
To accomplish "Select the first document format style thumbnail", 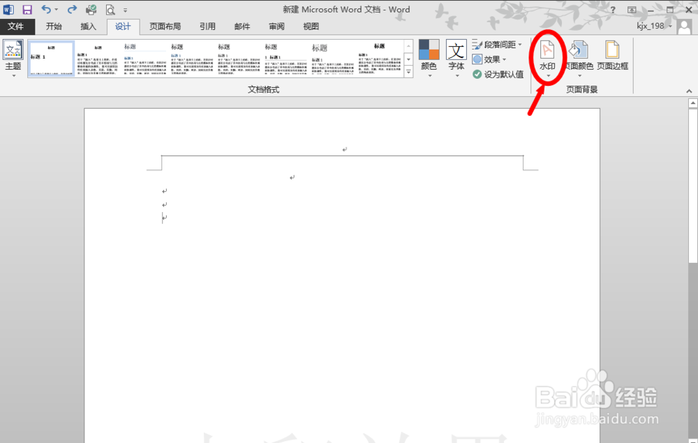I will (x=51, y=59).
